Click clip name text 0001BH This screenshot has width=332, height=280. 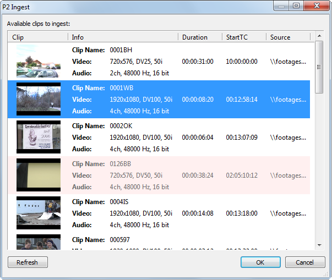pos(121,50)
